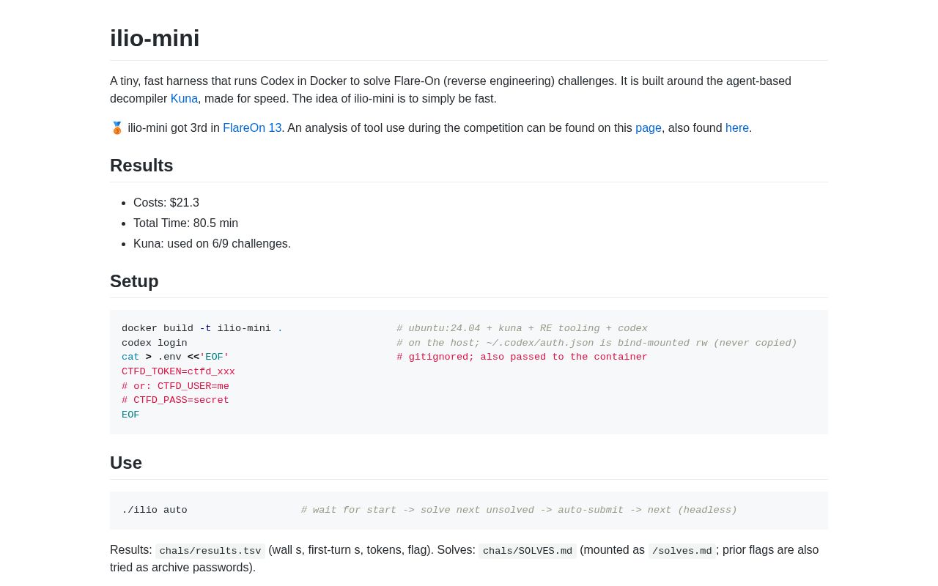Viewport: 938px width, 586px height.
Task: Click the closing 'EOF' line
Action: click(130, 415)
